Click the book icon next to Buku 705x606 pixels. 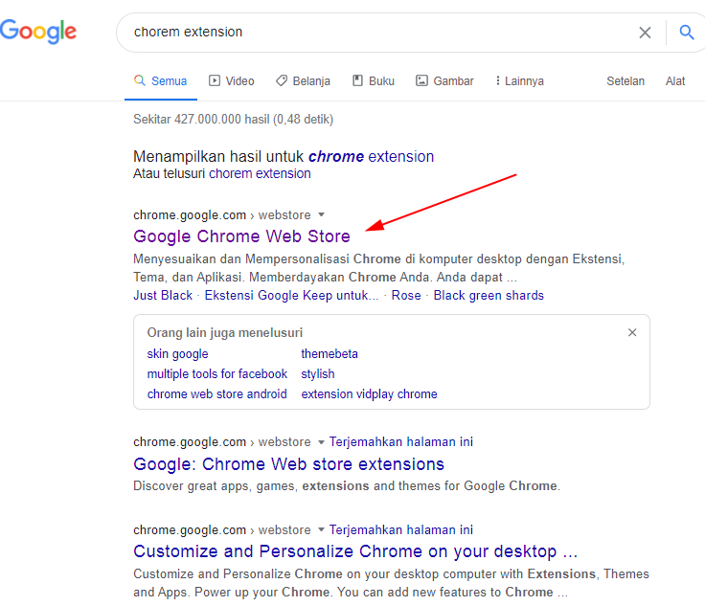coord(357,80)
